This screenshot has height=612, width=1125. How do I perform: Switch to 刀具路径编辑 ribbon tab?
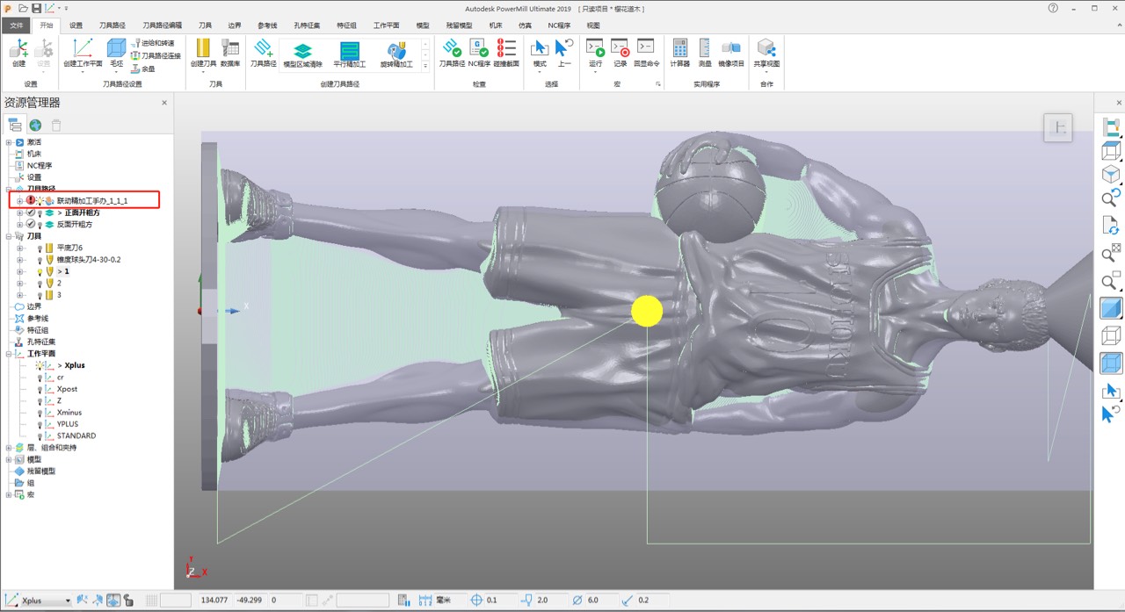(x=163, y=25)
